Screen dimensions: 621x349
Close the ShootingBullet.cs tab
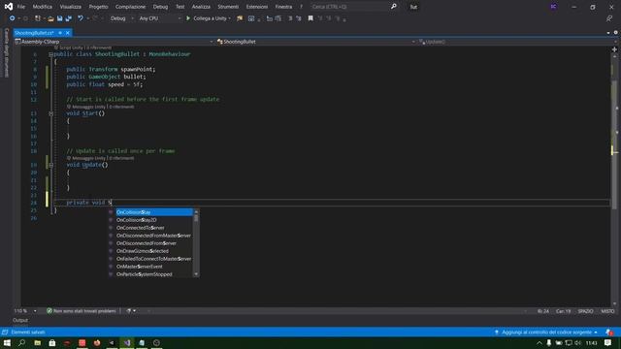68,33
